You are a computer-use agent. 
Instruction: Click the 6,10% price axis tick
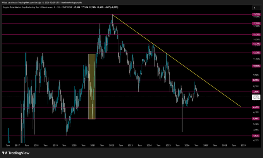click(x=256, y=112)
